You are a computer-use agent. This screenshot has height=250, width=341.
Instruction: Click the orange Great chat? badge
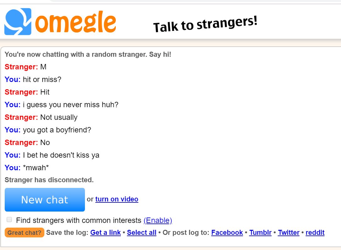24,233
